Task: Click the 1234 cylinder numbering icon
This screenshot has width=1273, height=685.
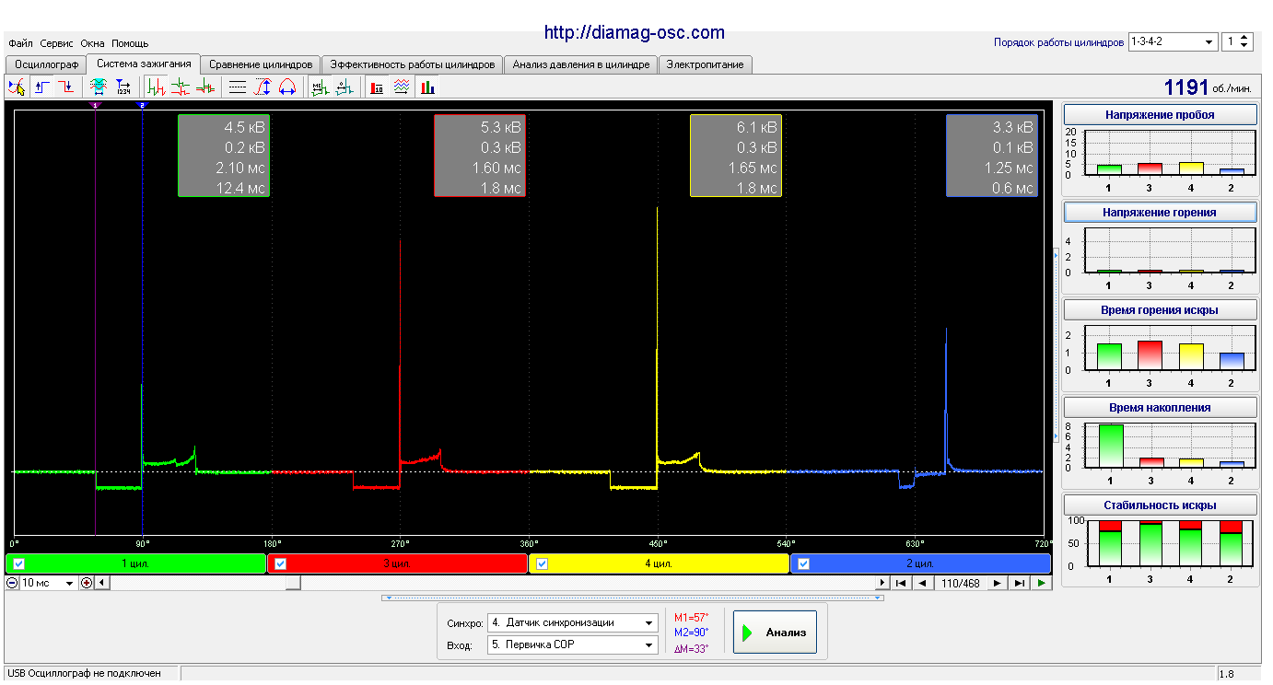Action: (123, 87)
